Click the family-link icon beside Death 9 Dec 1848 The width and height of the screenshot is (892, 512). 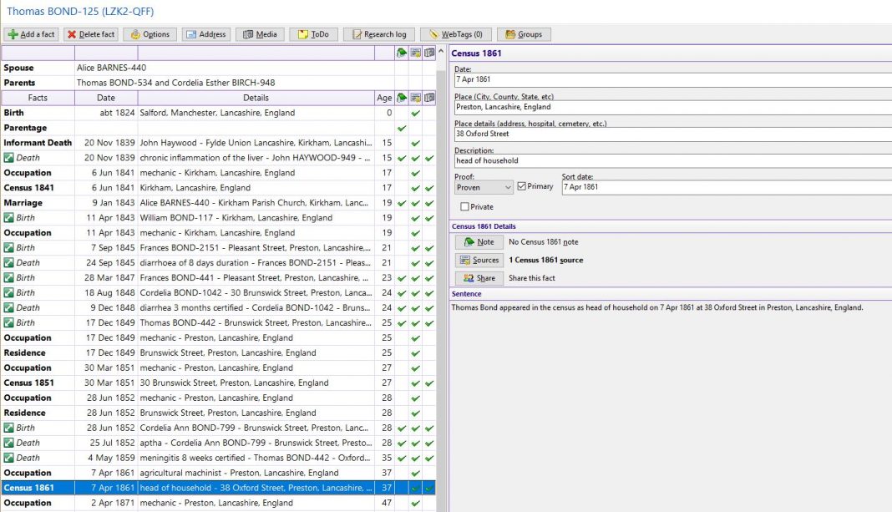tap(8, 307)
